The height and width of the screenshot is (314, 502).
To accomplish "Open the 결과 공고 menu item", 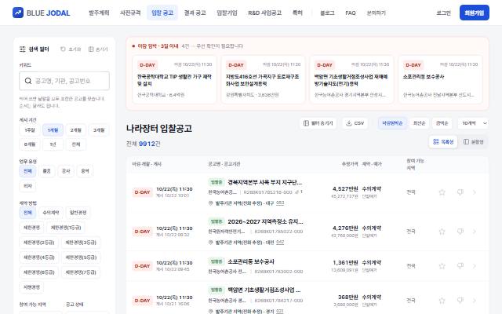I will [x=195, y=13].
